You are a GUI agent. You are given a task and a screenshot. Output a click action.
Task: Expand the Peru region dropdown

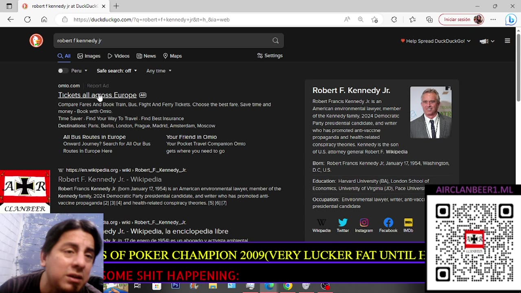click(79, 71)
